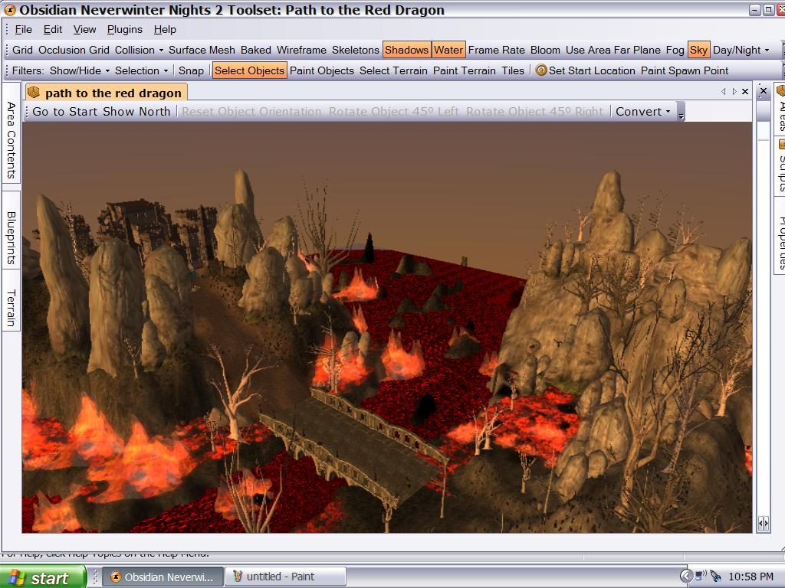Open the Day/Night dropdown
Screen dimensions: 785x588
tap(741, 50)
